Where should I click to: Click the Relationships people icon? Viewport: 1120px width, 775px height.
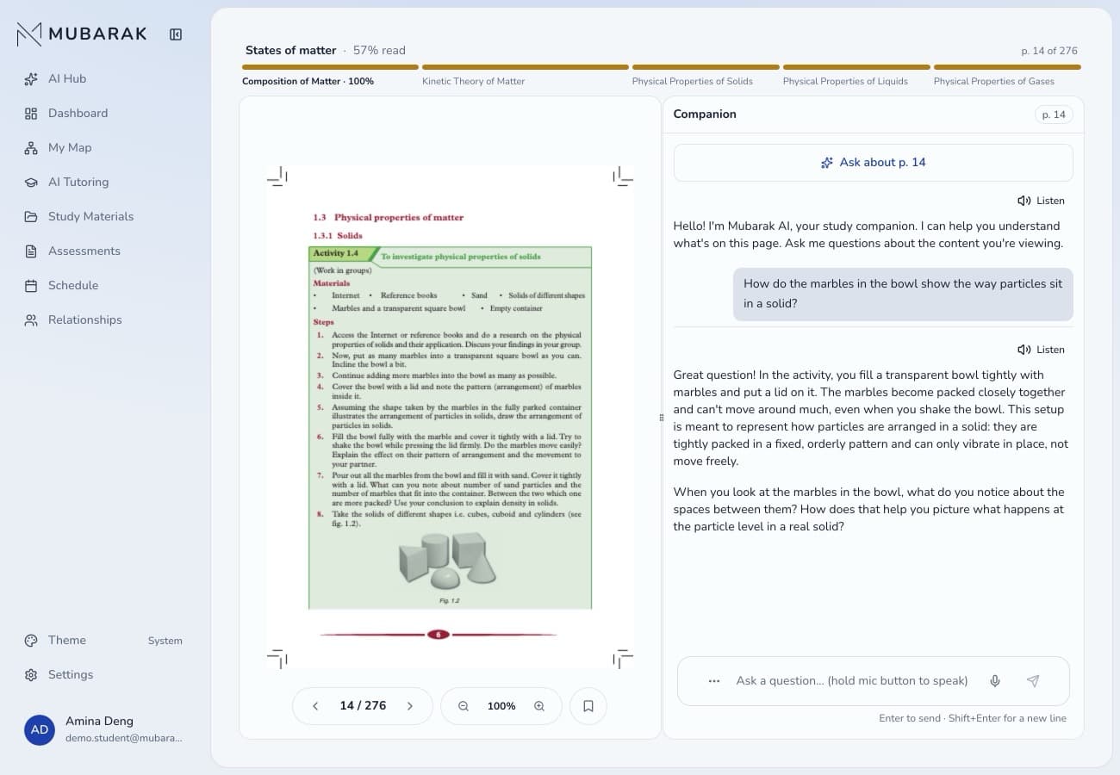[31, 319]
